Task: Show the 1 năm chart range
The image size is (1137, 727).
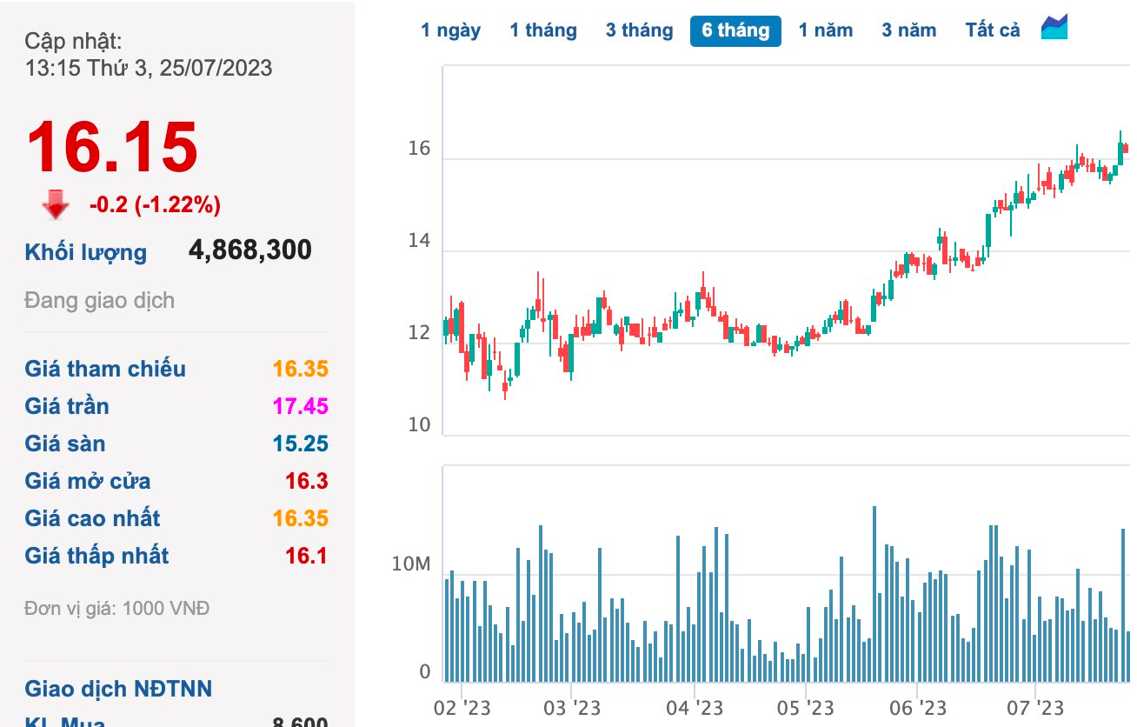Action: [826, 30]
